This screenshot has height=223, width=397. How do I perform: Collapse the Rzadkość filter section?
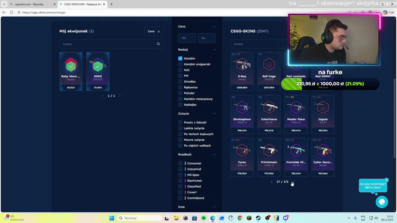coord(214,154)
